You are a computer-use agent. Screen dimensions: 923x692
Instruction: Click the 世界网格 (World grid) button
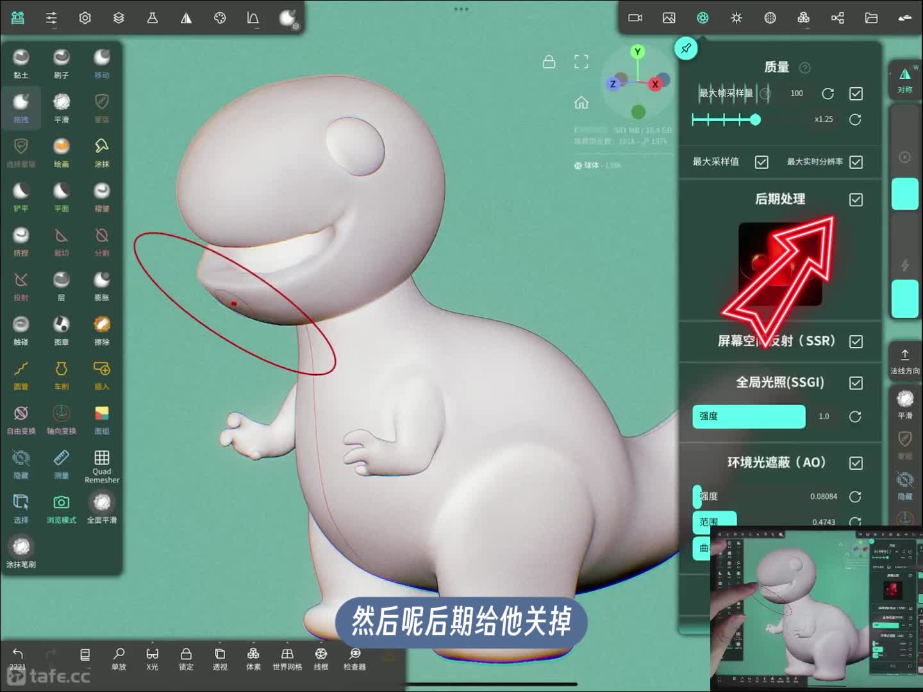click(287, 659)
